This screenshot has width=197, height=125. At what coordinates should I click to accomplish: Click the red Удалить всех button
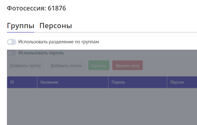(127, 66)
